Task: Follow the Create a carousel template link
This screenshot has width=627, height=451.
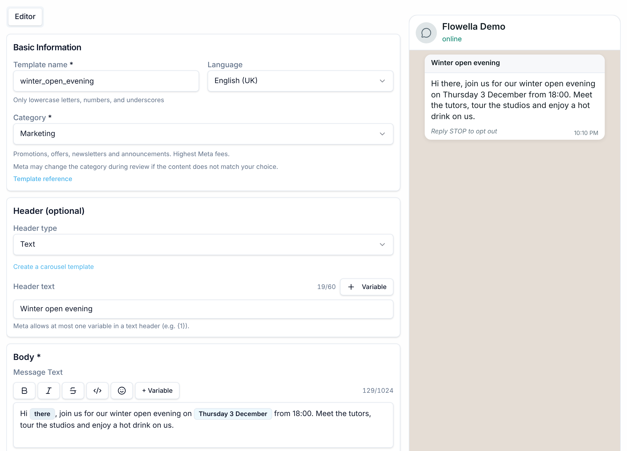Action: [54, 267]
